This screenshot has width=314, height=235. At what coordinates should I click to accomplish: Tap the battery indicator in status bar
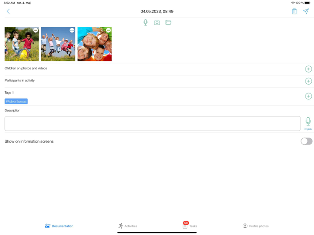(x=307, y=3)
